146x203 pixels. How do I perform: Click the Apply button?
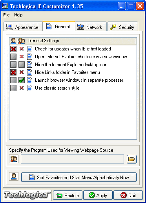click(x=98, y=195)
